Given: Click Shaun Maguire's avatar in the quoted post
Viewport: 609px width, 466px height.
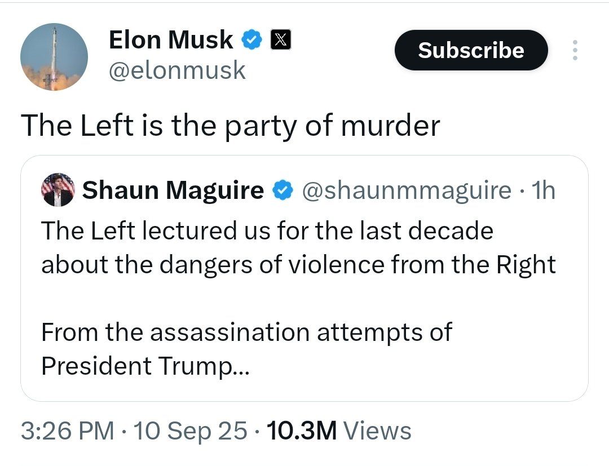Looking at the screenshot, I should pyautogui.click(x=58, y=190).
